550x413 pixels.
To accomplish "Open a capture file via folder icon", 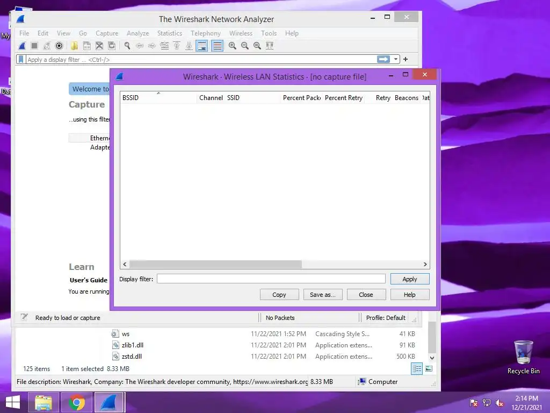I will tap(74, 46).
